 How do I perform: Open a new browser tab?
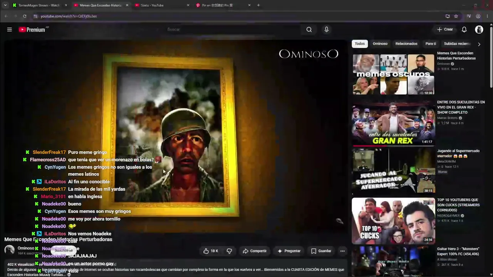[258, 5]
